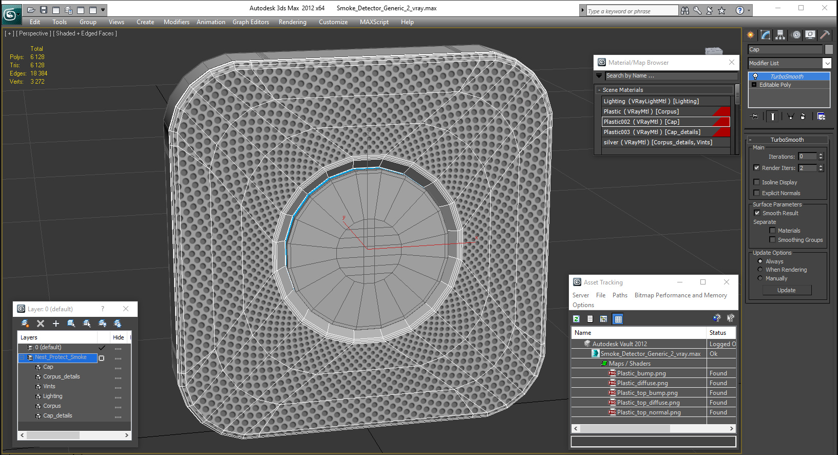Collapse the TurboSmooth rollout

pyautogui.click(x=750, y=140)
